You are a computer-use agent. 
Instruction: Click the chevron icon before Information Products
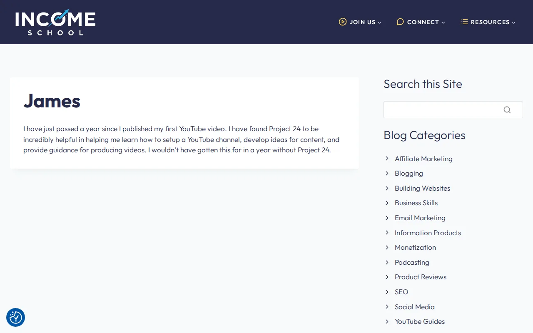(x=387, y=233)
